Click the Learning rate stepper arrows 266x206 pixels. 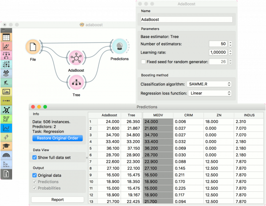click(x=231, y=53)
